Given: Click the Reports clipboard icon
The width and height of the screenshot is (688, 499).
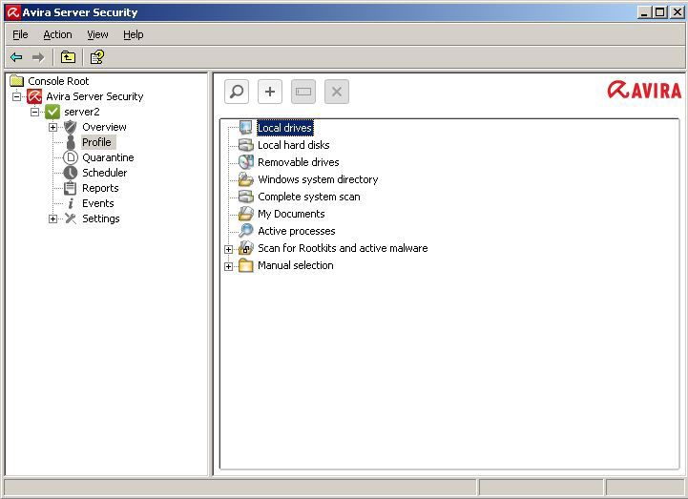Looking at the screenshot, I should [x=71, y=188].
